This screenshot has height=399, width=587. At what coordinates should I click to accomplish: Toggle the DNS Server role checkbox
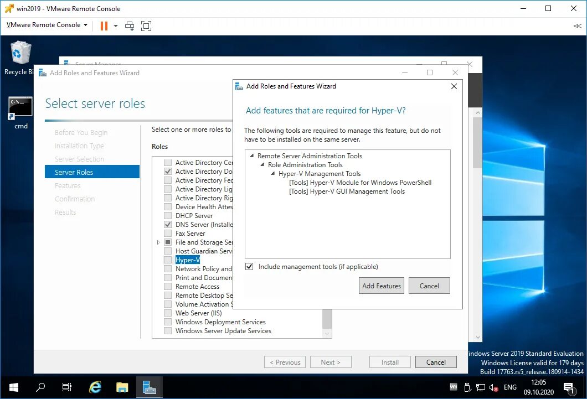tap(168, 225)
